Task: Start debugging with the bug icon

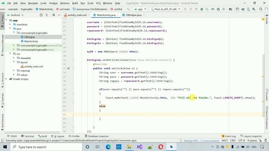Action: click(202, 9)
